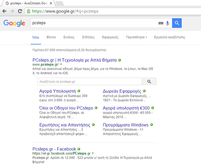Click the browser back arrow
The width and height of the screenshot is (201, 165).
click(x=5, y=11)
